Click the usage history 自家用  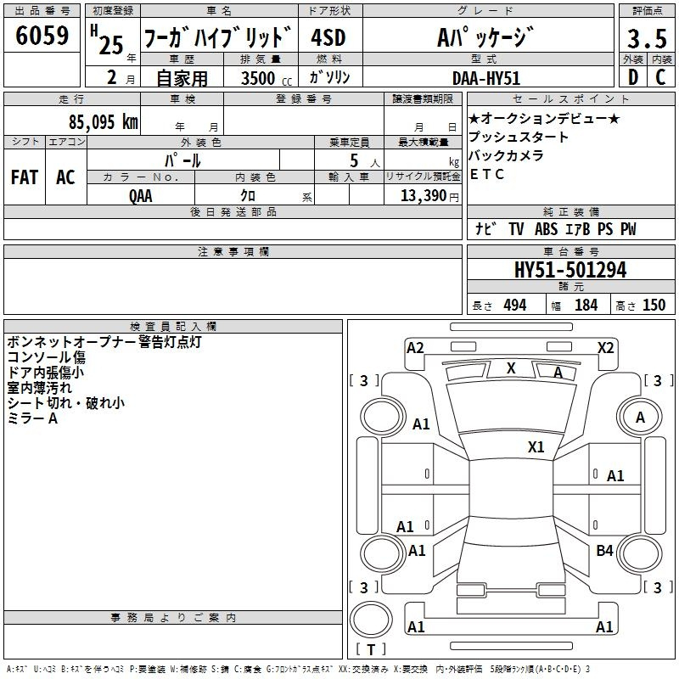182,78
